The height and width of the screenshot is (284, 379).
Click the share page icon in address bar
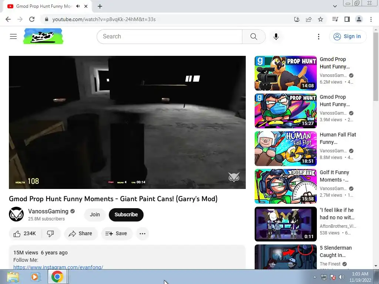point(309,19)
